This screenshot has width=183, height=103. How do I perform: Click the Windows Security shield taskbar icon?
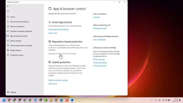pyautogui.click(x=72, y=100)
